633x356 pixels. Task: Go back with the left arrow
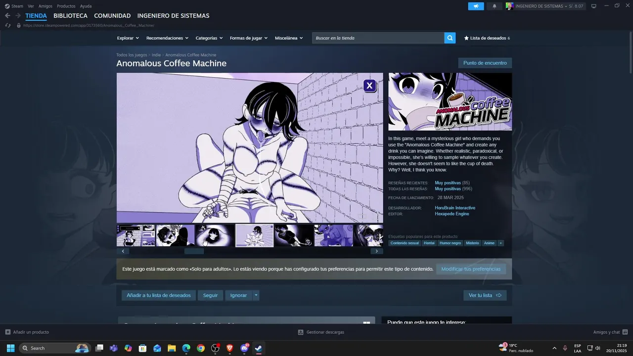7,16
